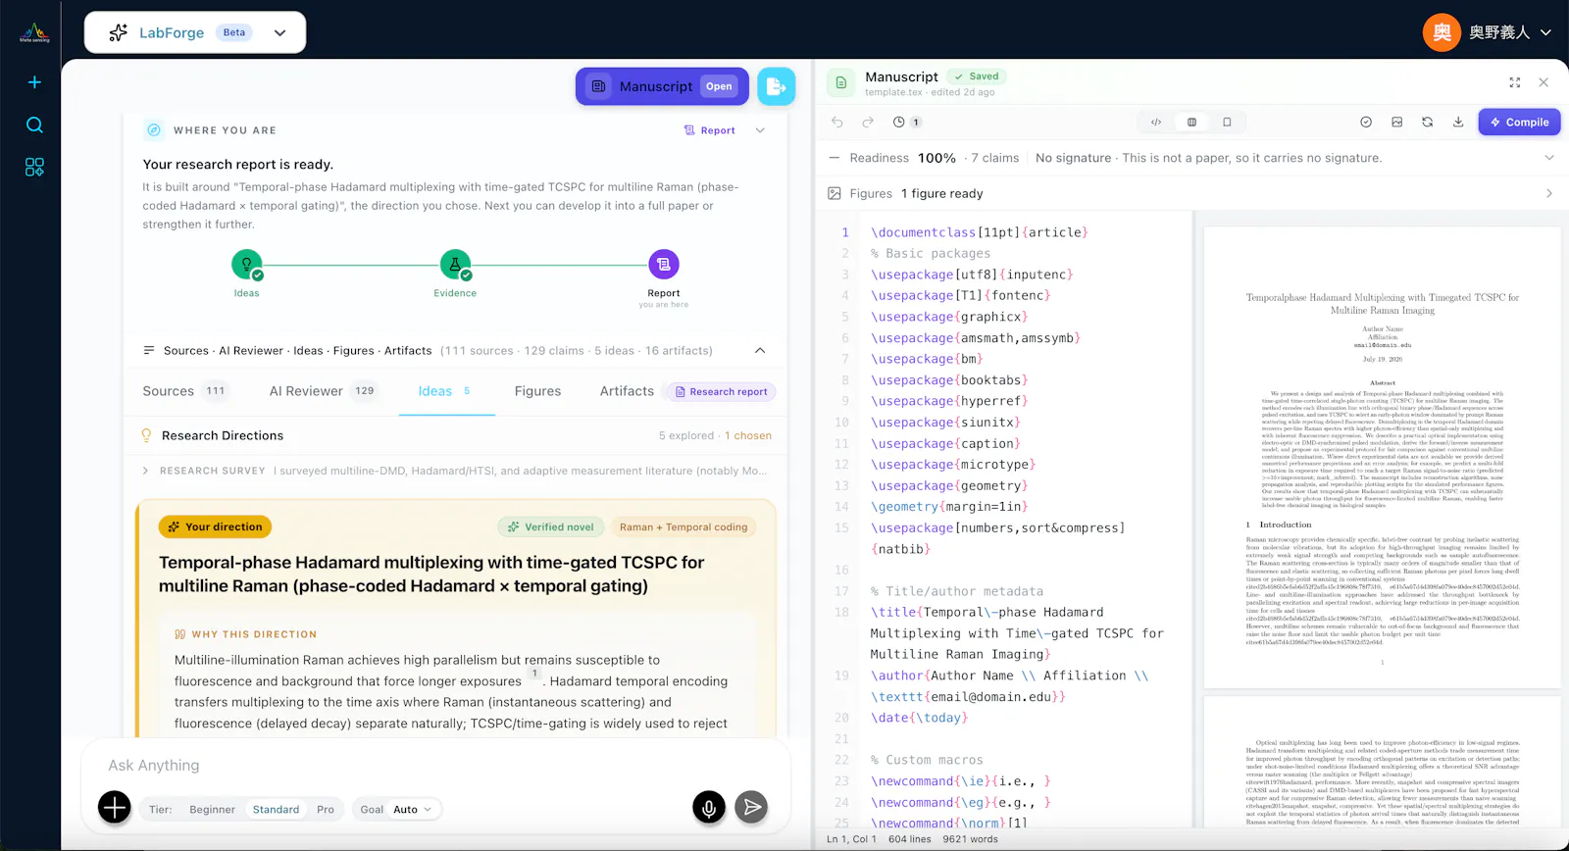Switch to split editor and preview view
1569x851 pixels.
(x=1191, y=123)
